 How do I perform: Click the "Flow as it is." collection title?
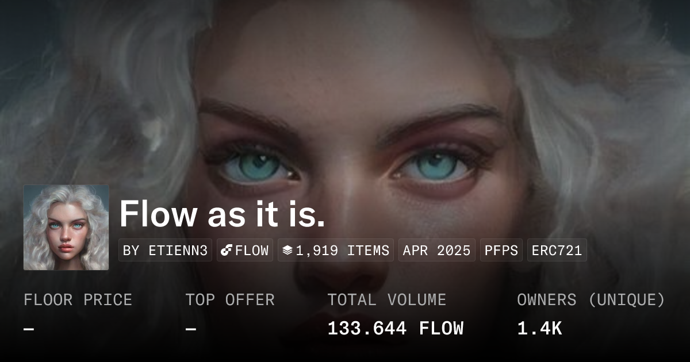click(222, 214)
